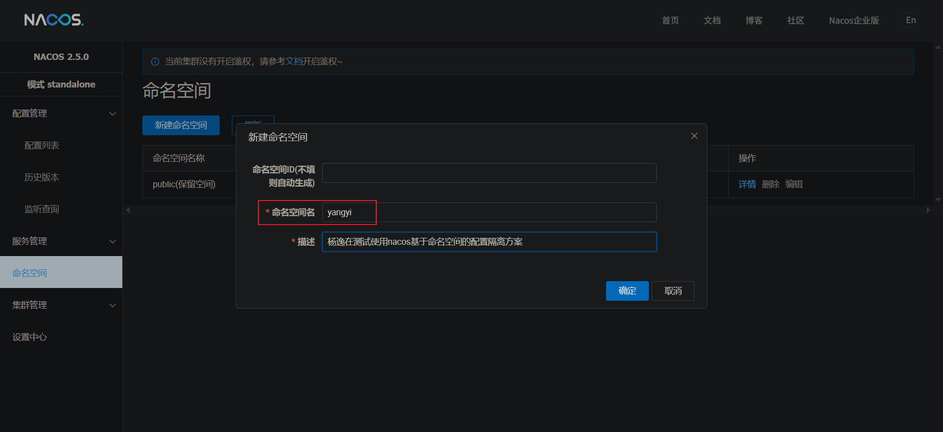
Task: Open 设置中心 from the sidebar
Action: 30,337
